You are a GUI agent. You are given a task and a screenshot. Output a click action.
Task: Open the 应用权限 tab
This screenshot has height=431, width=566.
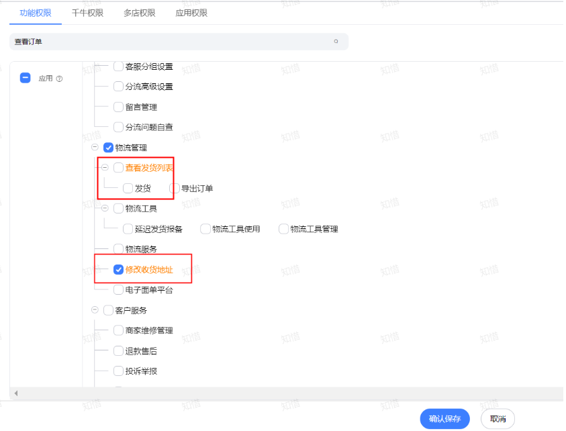coord(191,13)
